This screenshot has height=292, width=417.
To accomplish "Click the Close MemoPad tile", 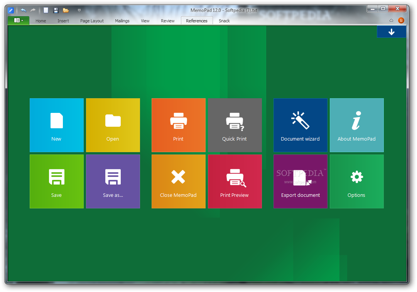I will click(x=179, y=181).
